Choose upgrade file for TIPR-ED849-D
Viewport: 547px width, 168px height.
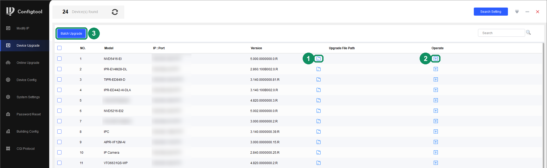pyautogui.click(x=319, y=79)
